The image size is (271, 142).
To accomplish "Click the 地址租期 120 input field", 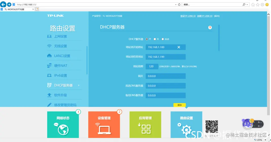I will (x=152, y=66).
